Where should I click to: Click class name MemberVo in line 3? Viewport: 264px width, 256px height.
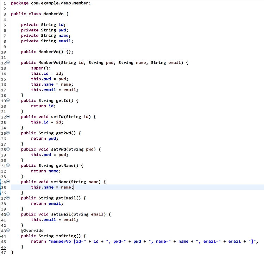tap(54, 14)
